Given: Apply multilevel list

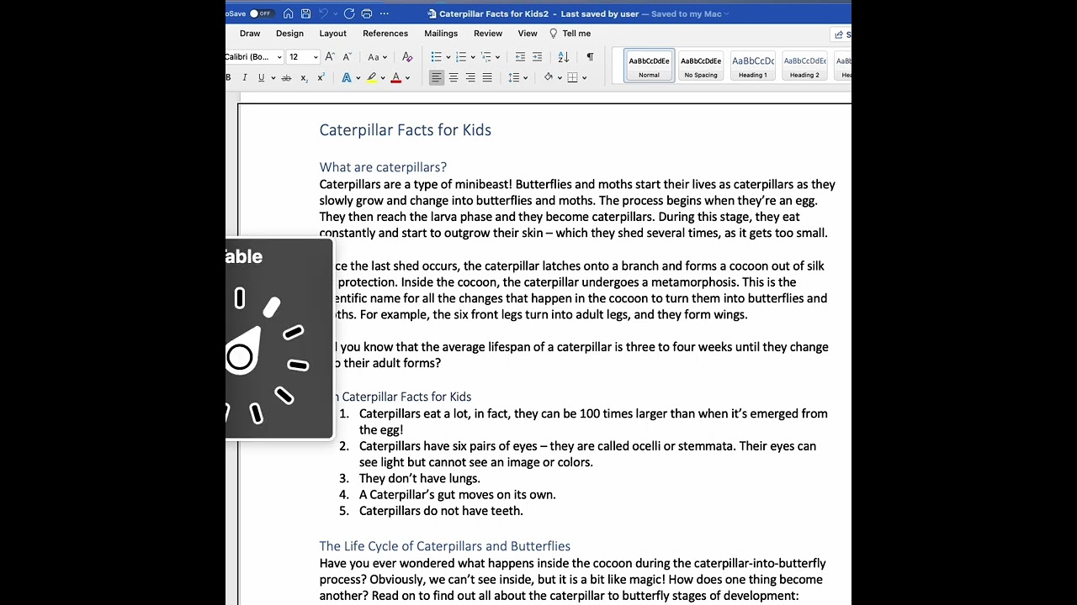Looking at the screenshot, I should (485, 57).
